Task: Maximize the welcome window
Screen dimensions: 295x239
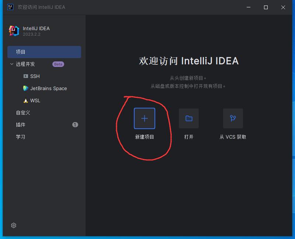Action: 266,7
